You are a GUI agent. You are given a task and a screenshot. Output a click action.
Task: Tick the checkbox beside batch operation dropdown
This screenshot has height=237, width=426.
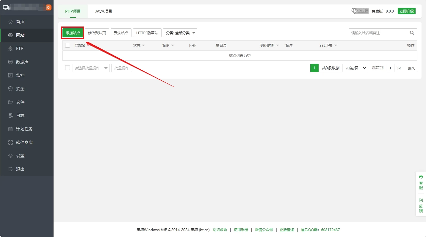(x=68, y=68)
